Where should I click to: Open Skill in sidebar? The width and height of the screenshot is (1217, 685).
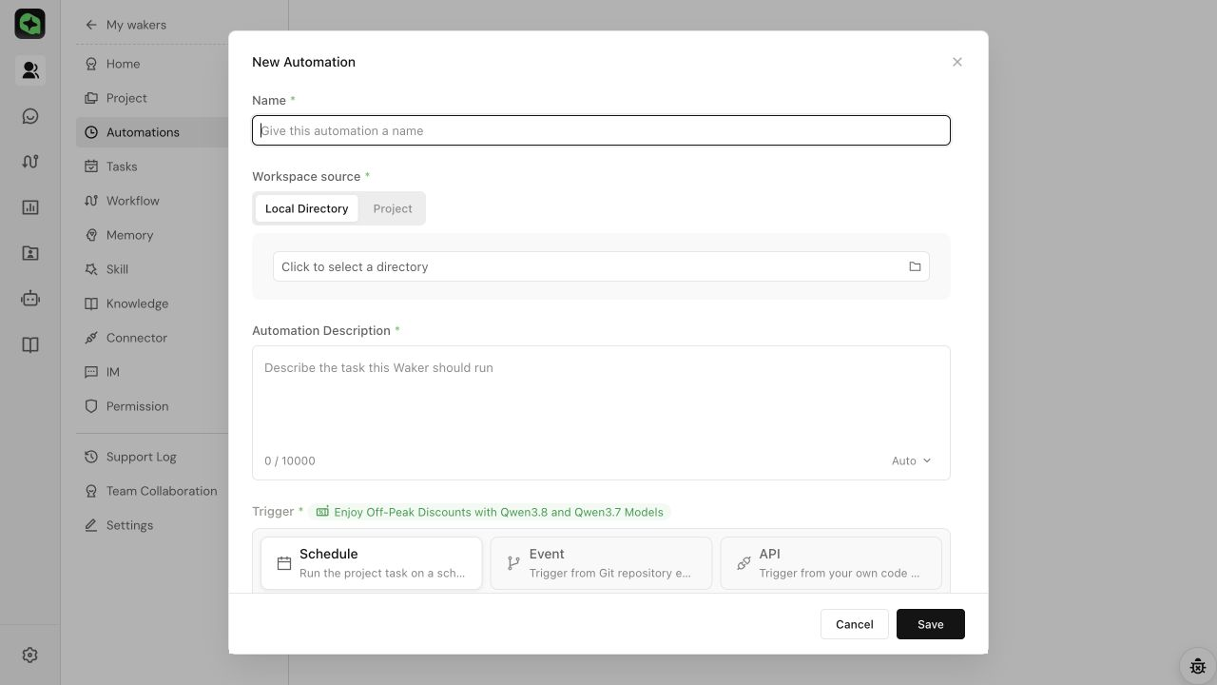pyautogui.click(x=152, y=269)
